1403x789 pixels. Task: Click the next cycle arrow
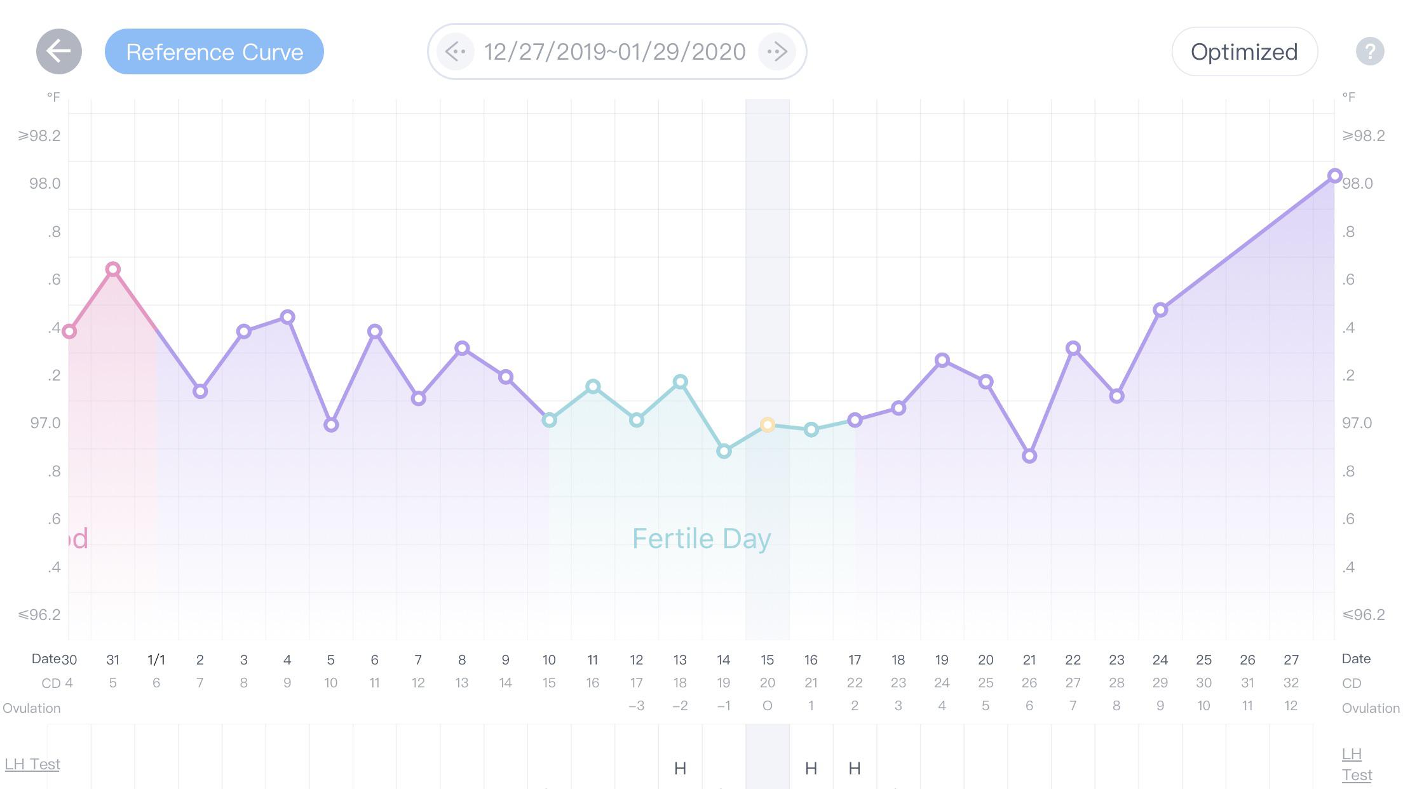point(776,52)
